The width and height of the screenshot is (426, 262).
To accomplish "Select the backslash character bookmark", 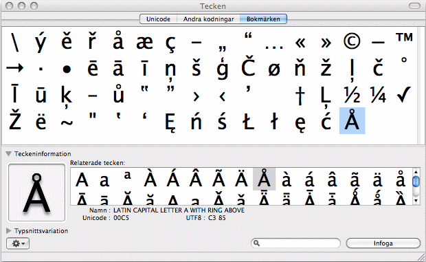I will (x=15, y=42).
